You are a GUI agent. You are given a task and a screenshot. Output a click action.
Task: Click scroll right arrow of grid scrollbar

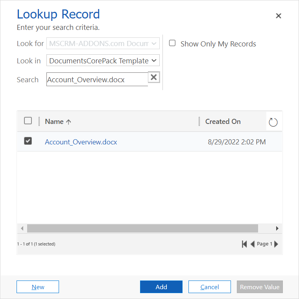tap(277, 228)
